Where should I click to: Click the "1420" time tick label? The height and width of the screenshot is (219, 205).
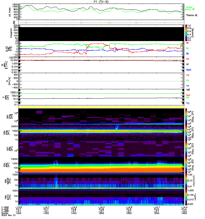(46, 213)
